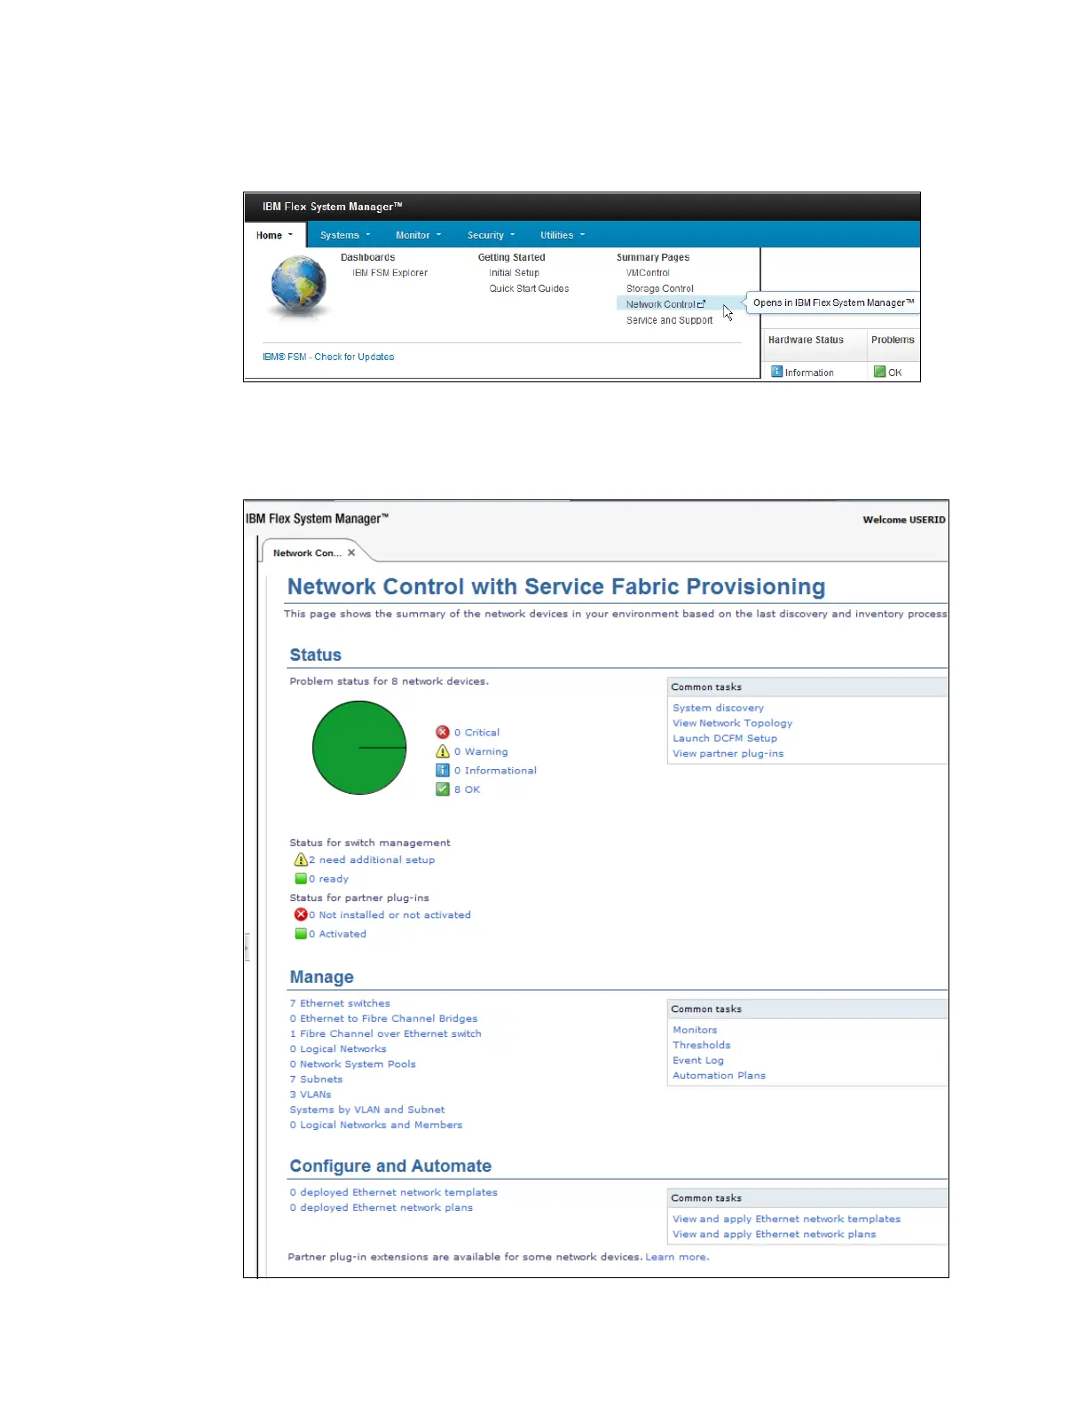Viewport: 1086px width, 1405px height.
Task: Open the Security dropdown menu
Action: tap(491, 235)
